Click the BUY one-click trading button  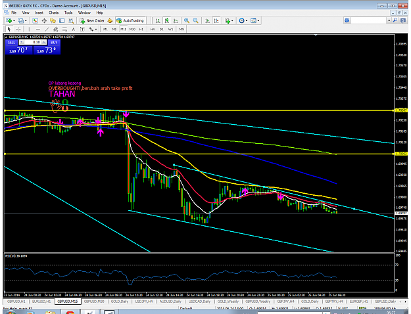pos(54,43)
